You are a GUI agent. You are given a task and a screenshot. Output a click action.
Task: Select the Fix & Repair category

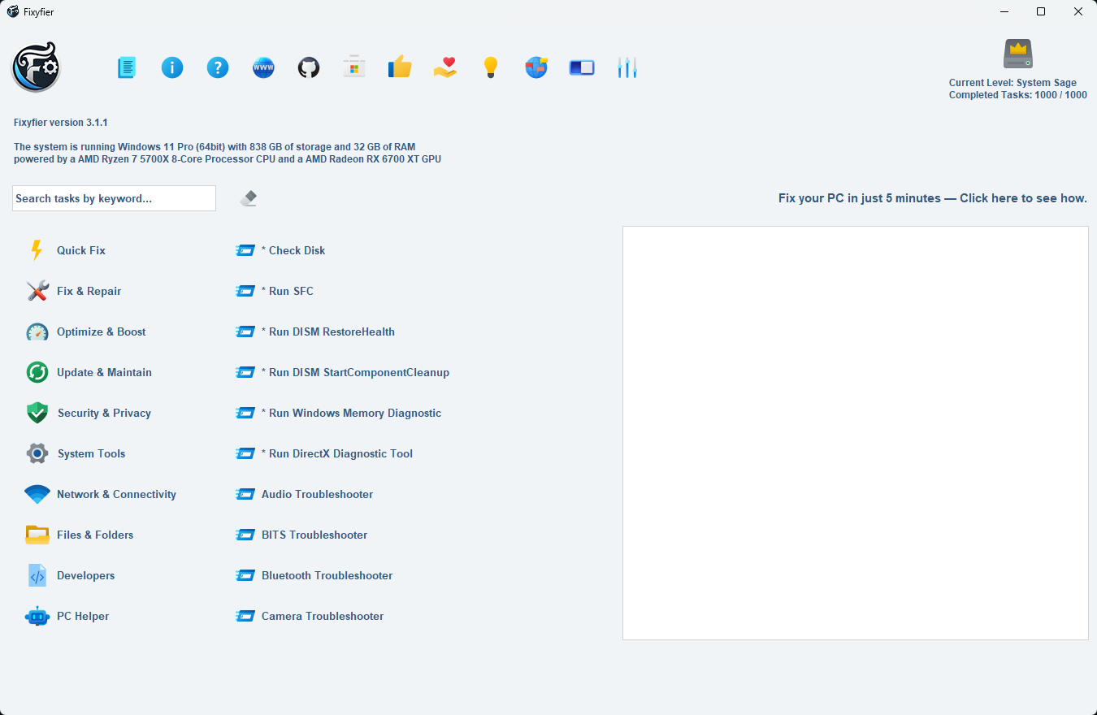click(x=74, y=291)
